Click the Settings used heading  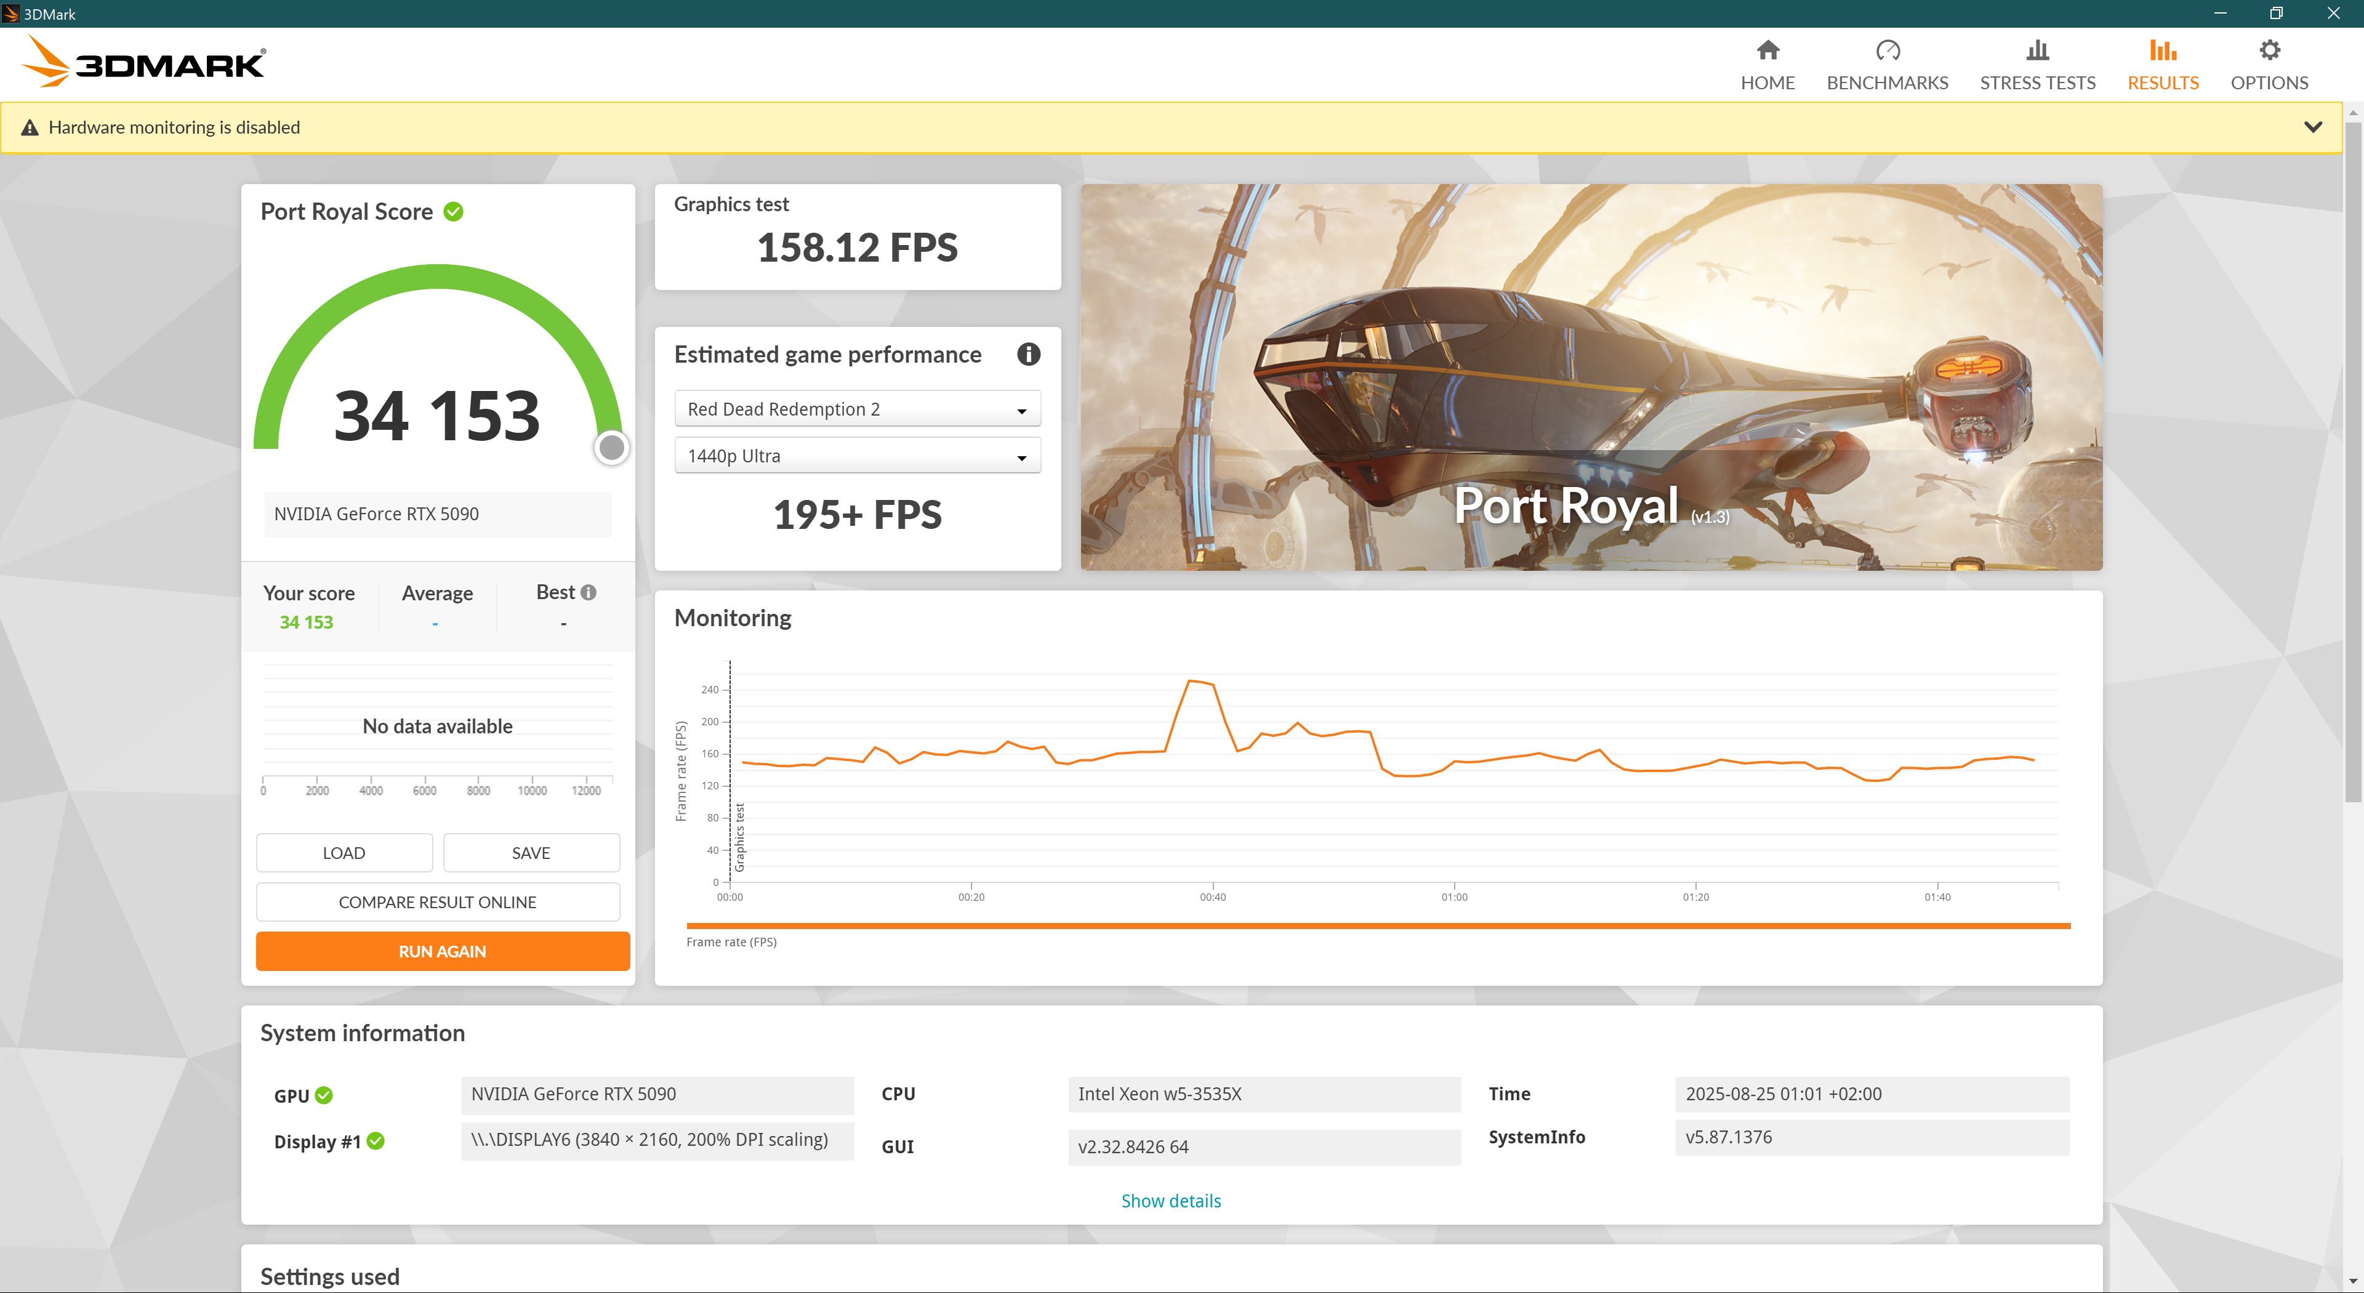pos(329,1276)
